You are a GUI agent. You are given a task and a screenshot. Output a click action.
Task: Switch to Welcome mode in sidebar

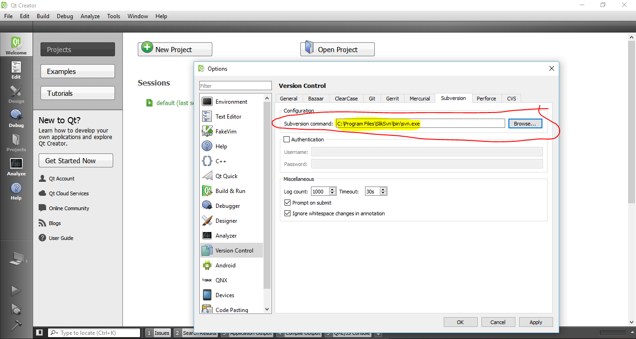coord(16,45)
